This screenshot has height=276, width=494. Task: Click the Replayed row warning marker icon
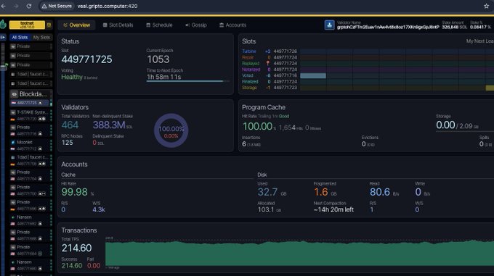268,64
